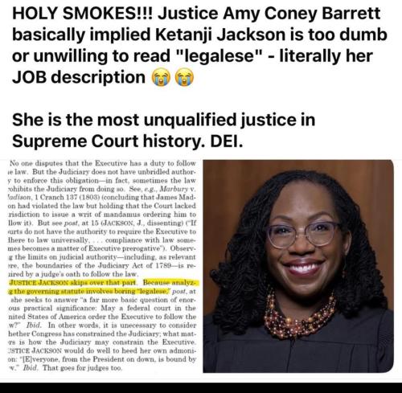Click "Marbury v." citation in the excerpt
The height and width of the screenshot is (393, 402).
(177, 189)
